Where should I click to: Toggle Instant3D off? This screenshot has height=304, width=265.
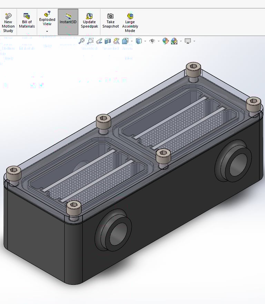68,22
